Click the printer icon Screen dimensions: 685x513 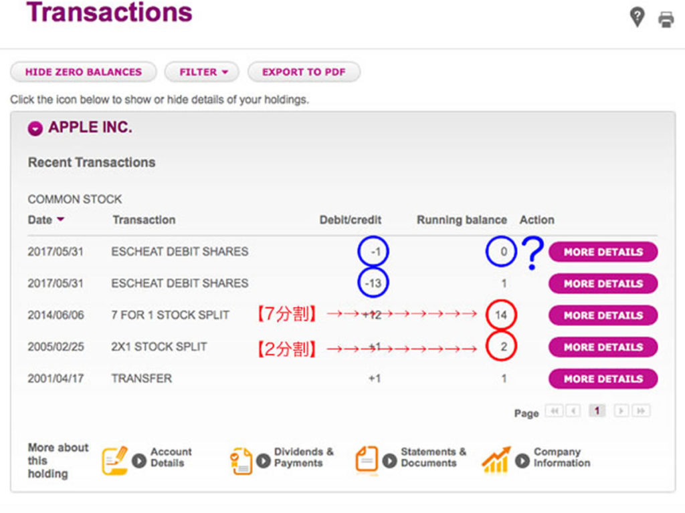point(666,19)
